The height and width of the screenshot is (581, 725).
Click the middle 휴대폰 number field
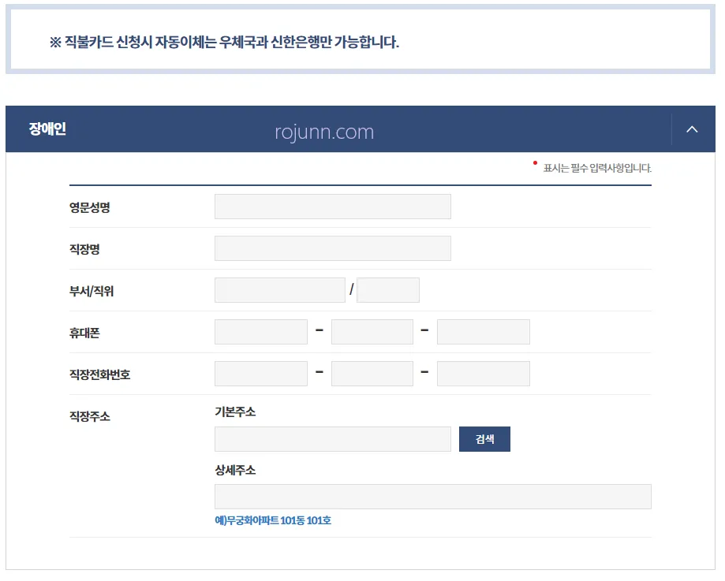[x=372, y=331]
